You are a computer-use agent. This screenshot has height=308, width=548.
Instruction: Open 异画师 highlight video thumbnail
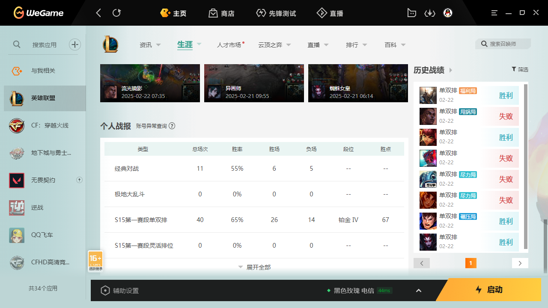click(x=254, y=83)
